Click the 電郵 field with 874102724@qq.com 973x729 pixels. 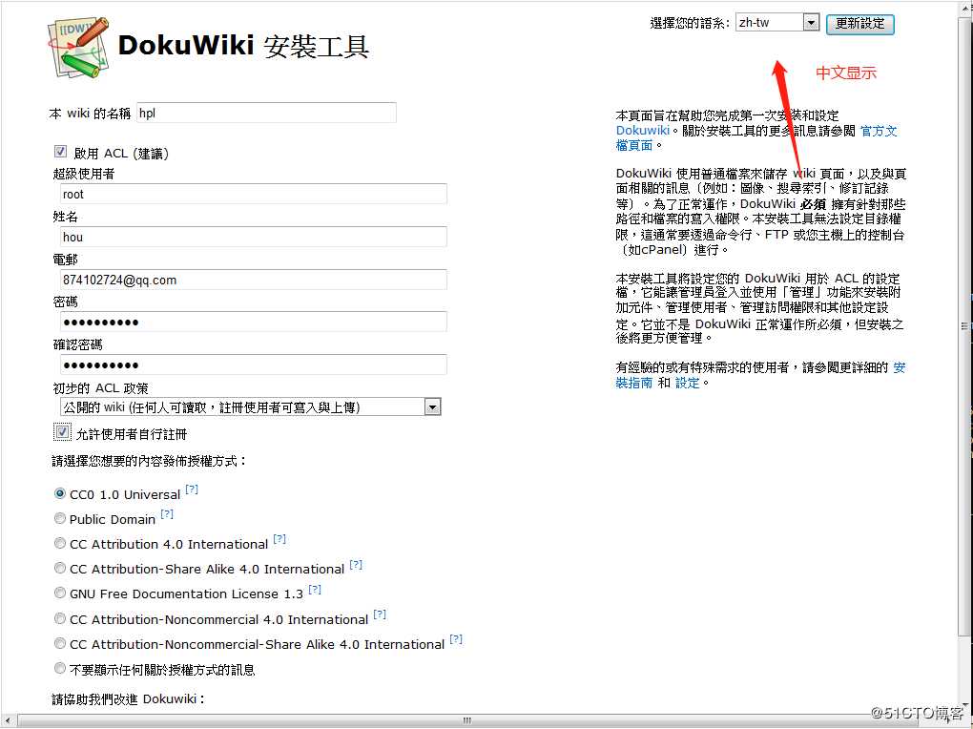coord(253,280)
